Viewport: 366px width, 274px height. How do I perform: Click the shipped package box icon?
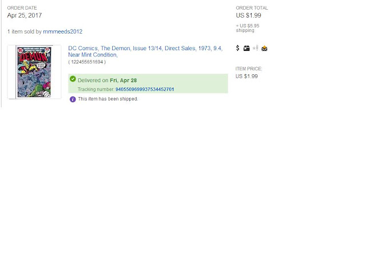(x=246, y=48)
